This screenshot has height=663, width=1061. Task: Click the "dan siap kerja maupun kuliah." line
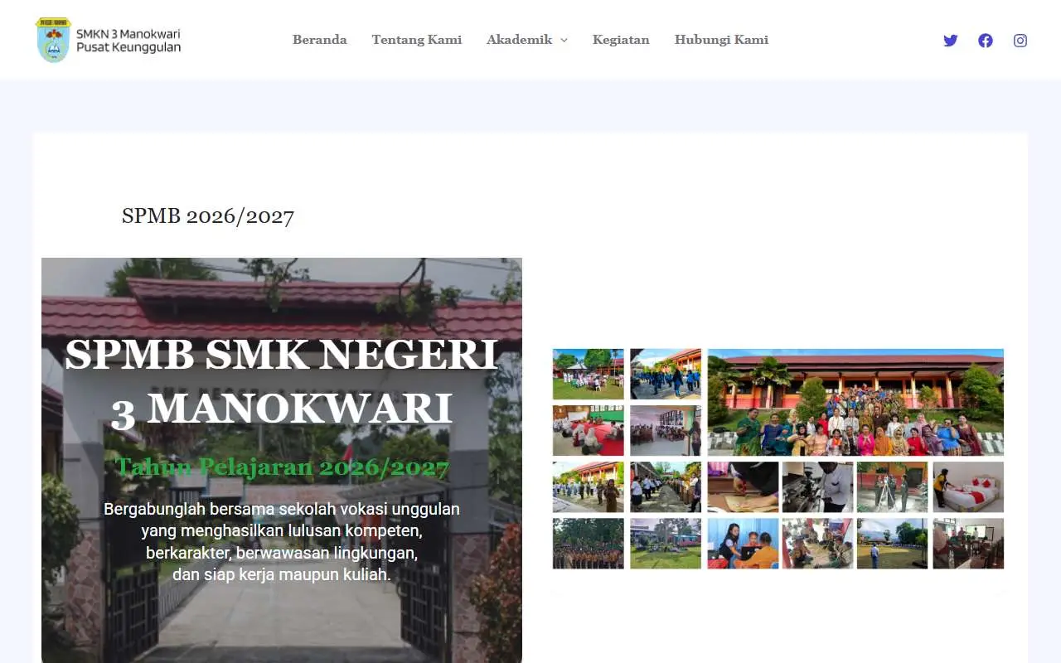[x=282, y=573]
